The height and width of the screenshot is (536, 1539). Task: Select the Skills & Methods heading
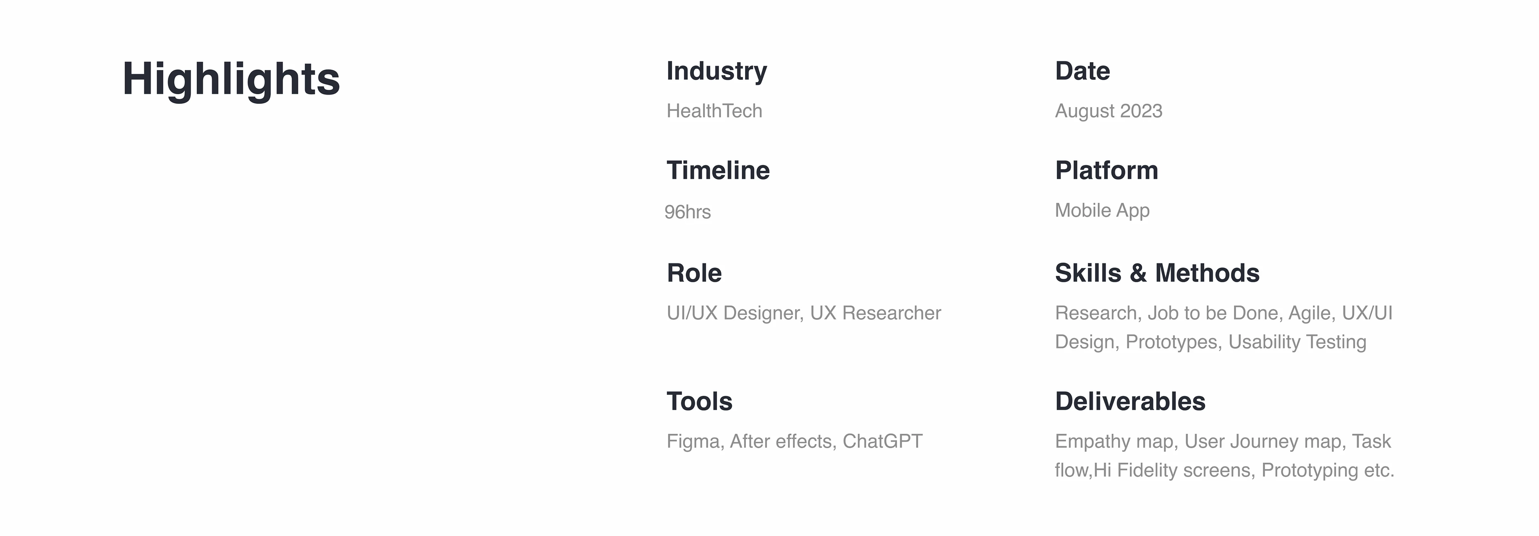[x=1157, y=273]
